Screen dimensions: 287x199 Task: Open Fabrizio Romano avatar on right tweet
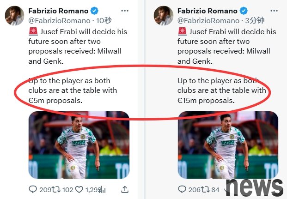[164, 16]
